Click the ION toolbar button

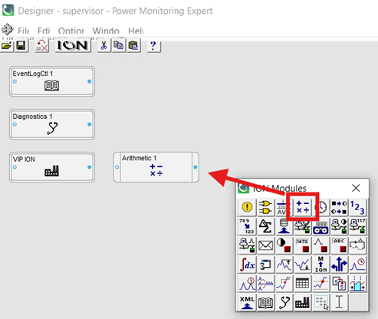73,46
